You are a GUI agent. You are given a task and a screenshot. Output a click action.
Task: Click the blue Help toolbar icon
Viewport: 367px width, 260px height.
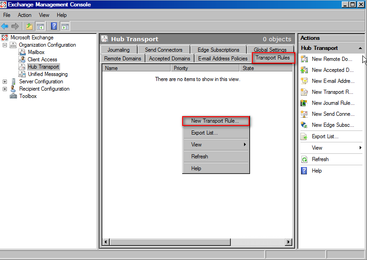(54, 26)
